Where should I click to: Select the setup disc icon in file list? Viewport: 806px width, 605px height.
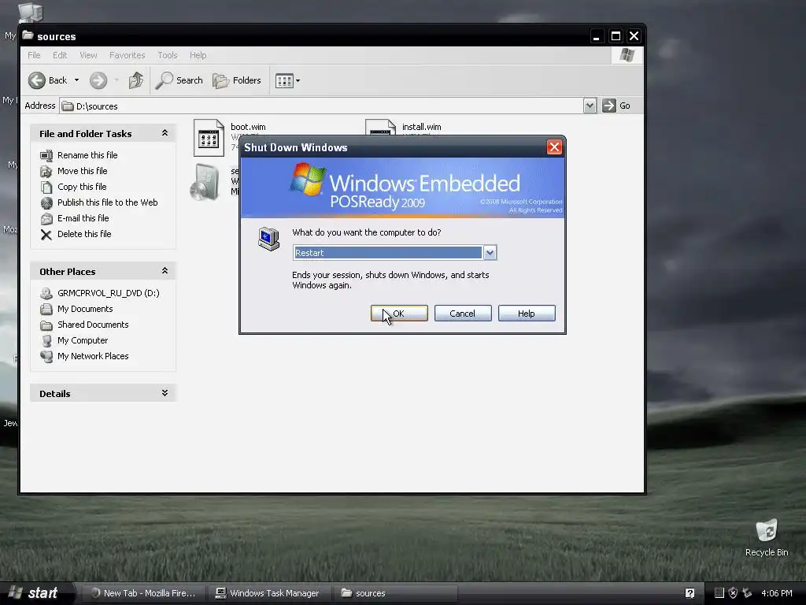click(205, 182)
